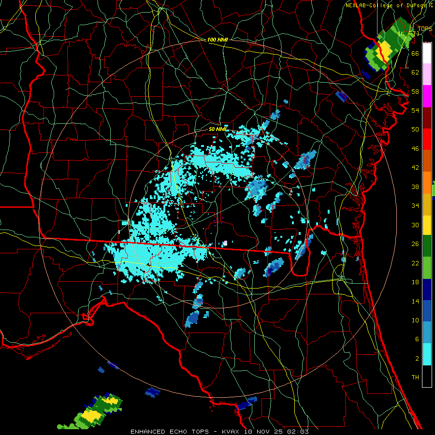Click the '18' legend value

point(415,282)
